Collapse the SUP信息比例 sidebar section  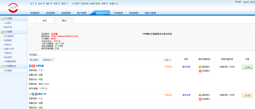click(x=14, y=66)
